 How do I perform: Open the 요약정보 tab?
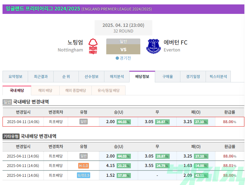(x=15, y=77)
